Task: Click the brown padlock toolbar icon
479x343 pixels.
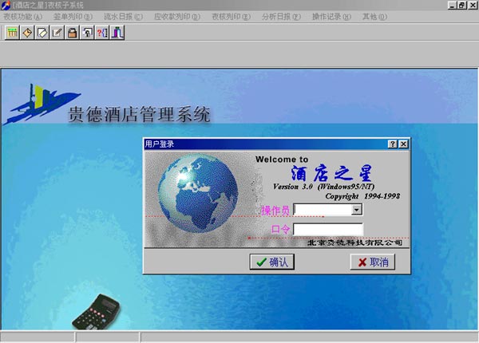Action: (x=72, y=33)
